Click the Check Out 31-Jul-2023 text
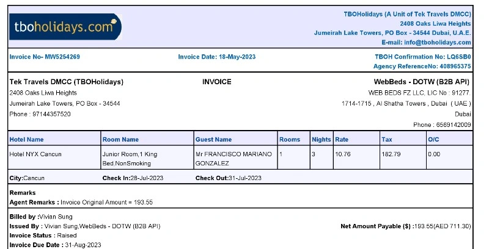This screenshot has height=249, width=489. click(x=228, y=178)
